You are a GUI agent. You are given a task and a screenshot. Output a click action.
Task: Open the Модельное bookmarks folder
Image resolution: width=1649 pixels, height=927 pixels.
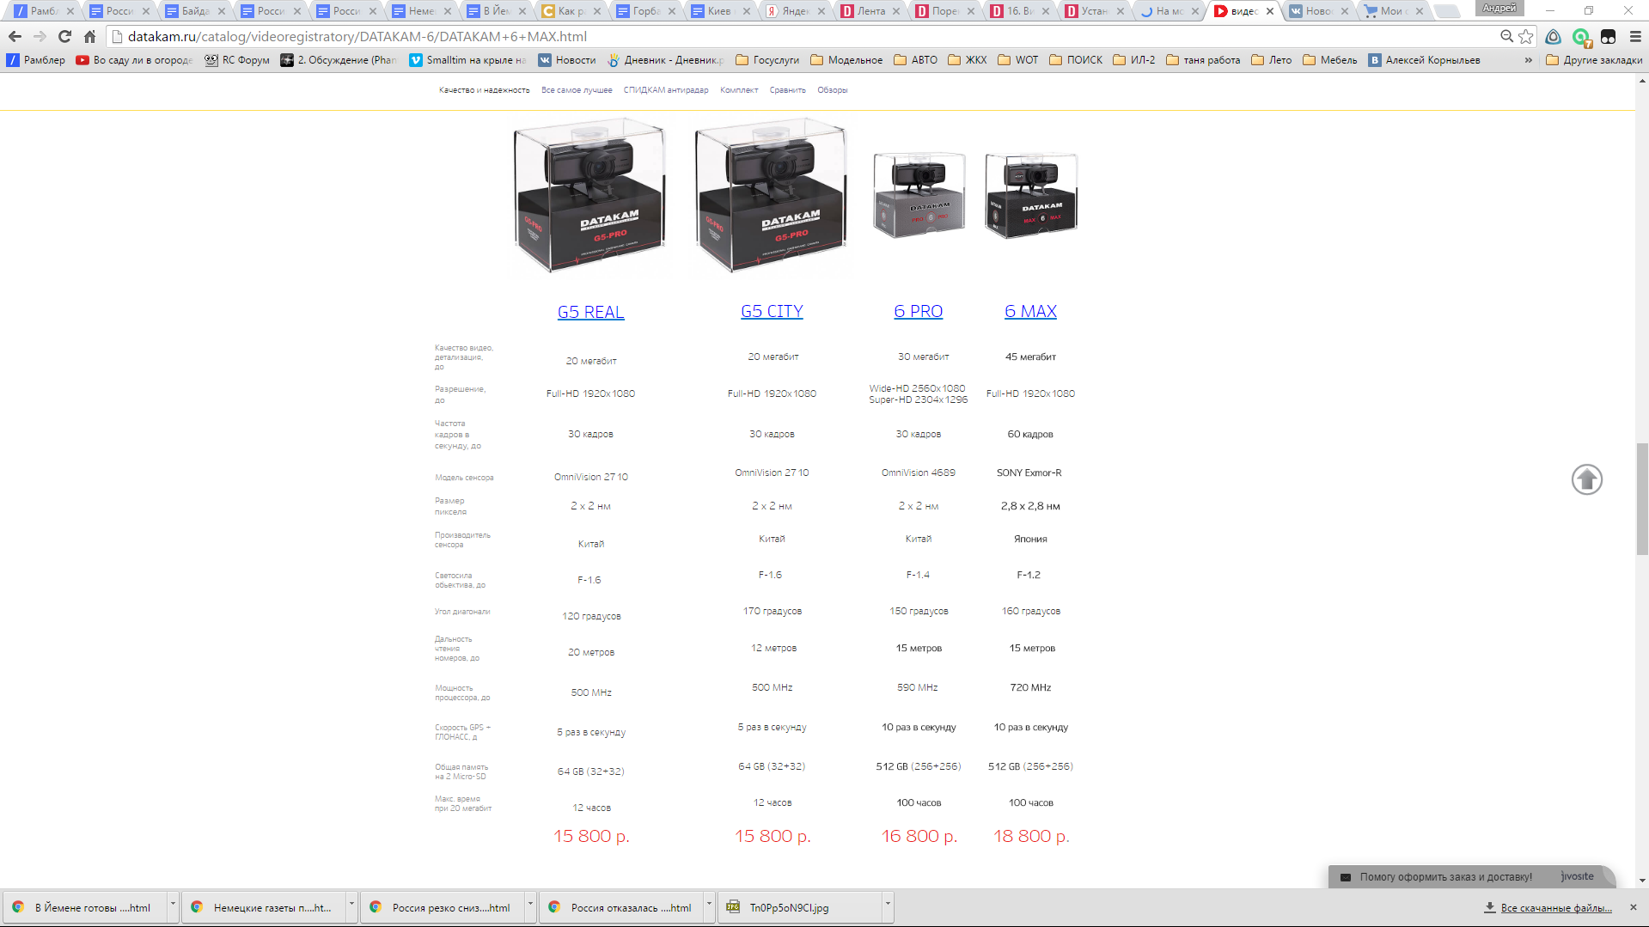(x=846, y=60)
